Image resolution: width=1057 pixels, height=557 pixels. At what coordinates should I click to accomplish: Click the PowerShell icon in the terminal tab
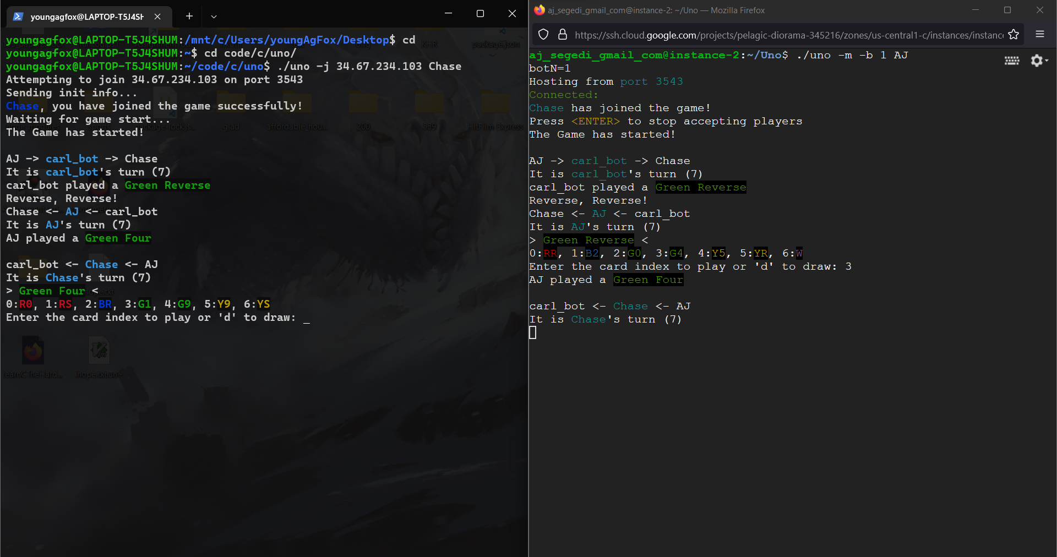(x=18, y=17)
